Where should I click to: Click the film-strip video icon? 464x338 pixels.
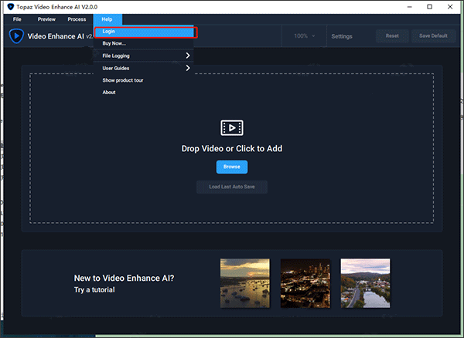(232, 128)
